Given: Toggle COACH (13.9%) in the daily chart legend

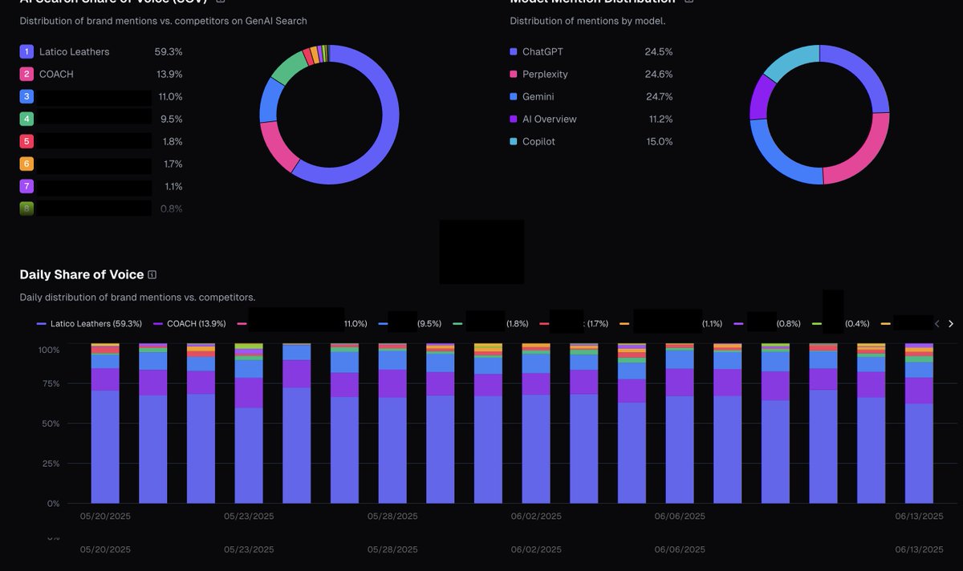Looking at the screenshot, I should pos(189,324).
